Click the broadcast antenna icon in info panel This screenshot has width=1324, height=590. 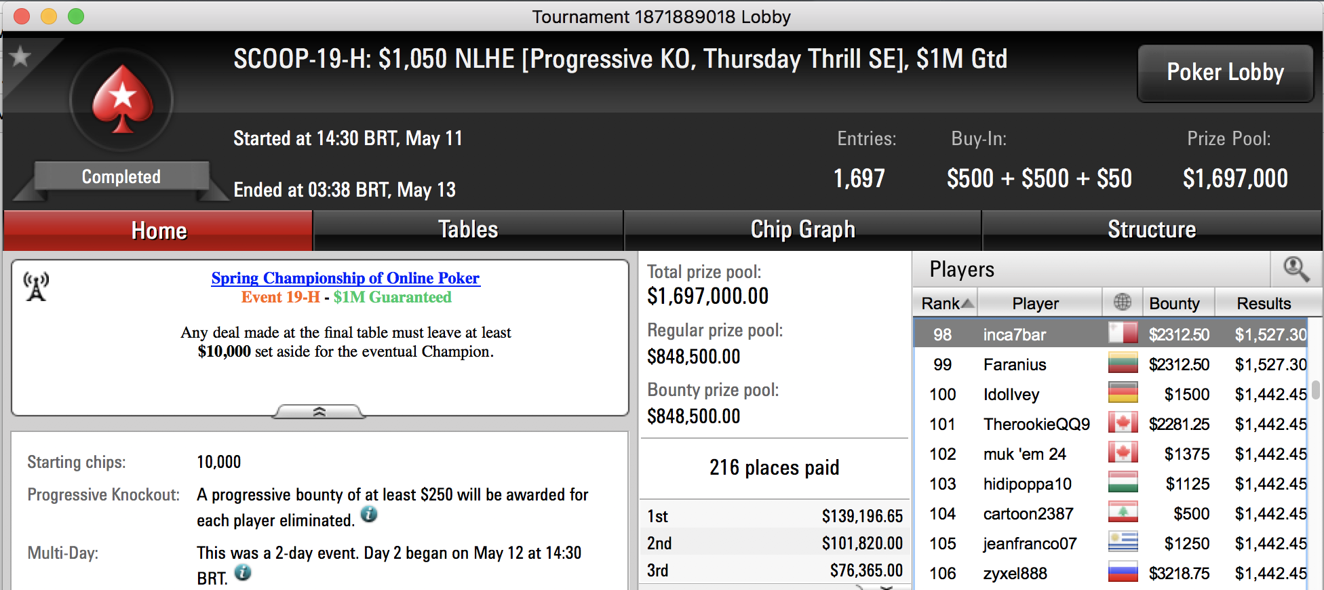pos(36,286)
